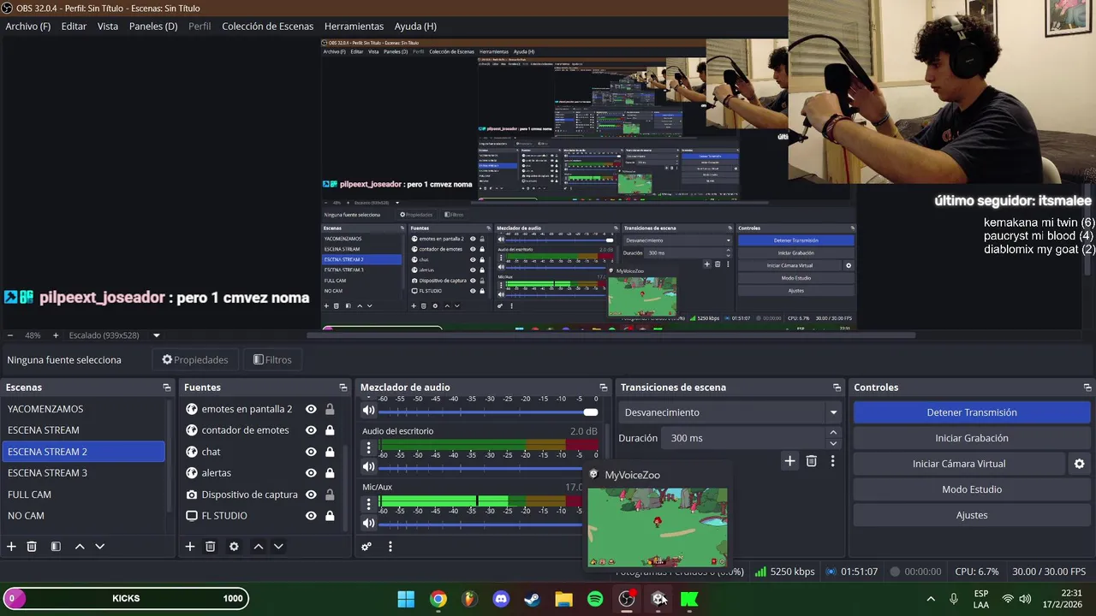Mute Audio del escritorio speaker icon
1096x616 pixels.
pos(369,467)
